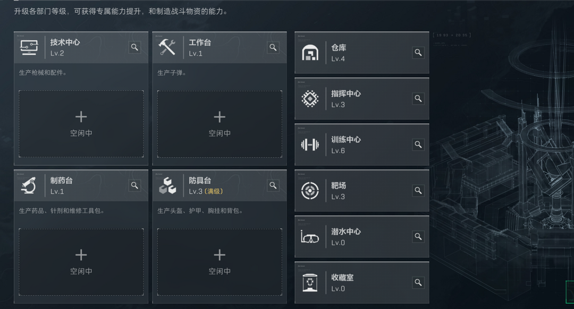
Task: Click the 训练中心 dumbbell icon
Action: tap(310, 144)
